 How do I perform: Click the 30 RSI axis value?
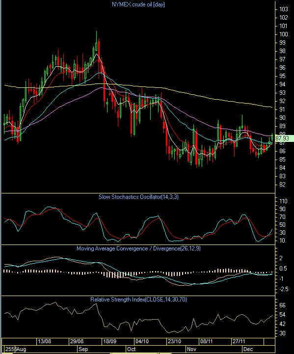tap(282, 333)
